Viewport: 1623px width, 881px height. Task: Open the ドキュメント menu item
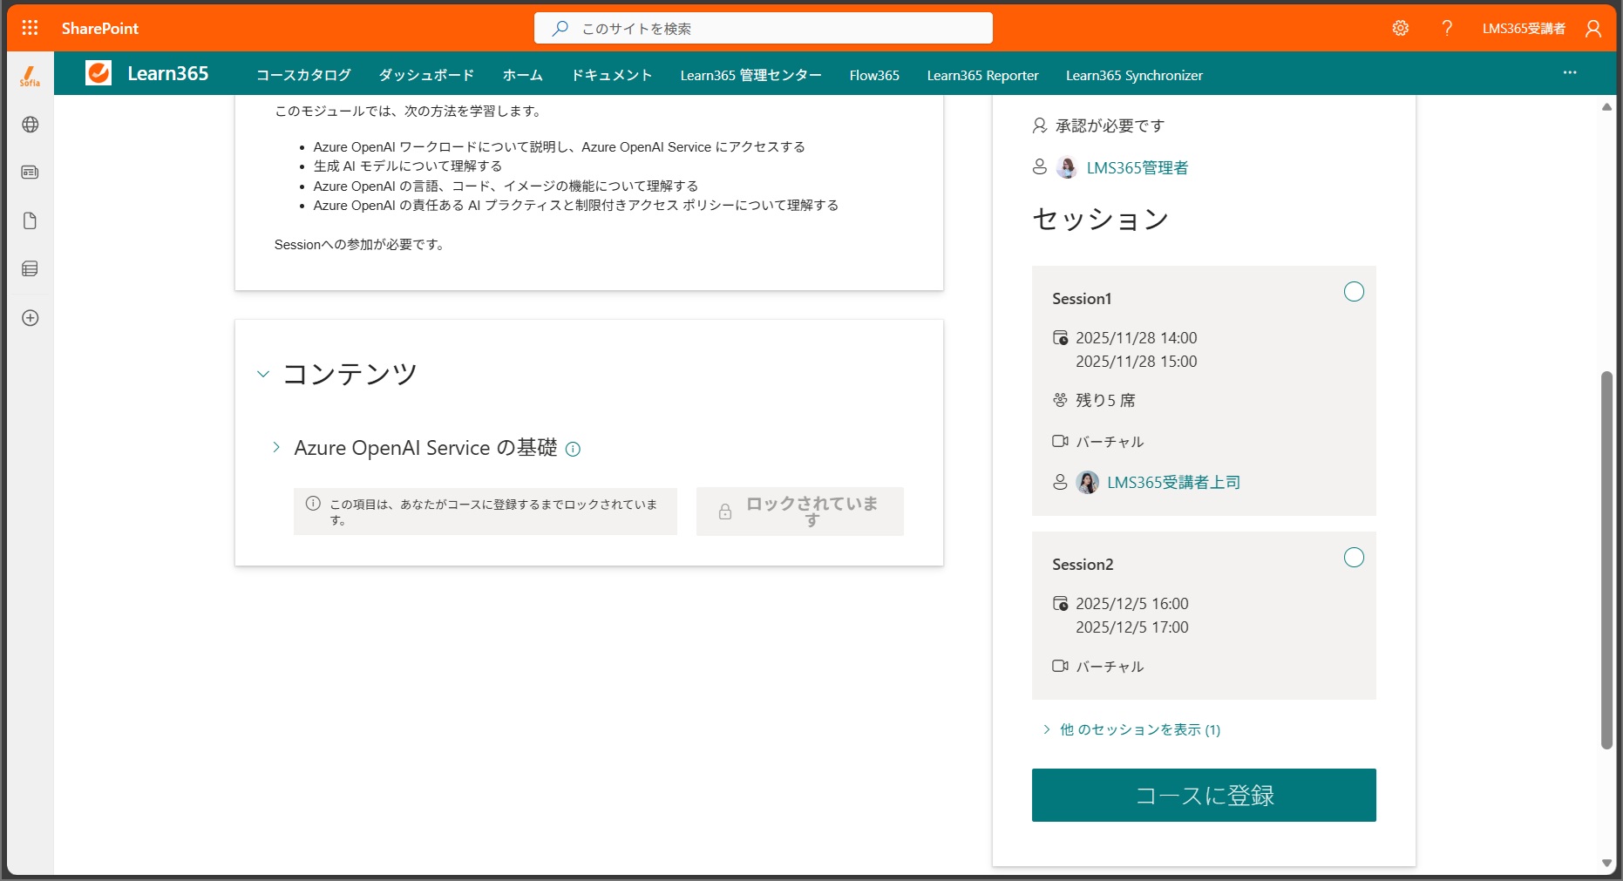click(611, 75)
